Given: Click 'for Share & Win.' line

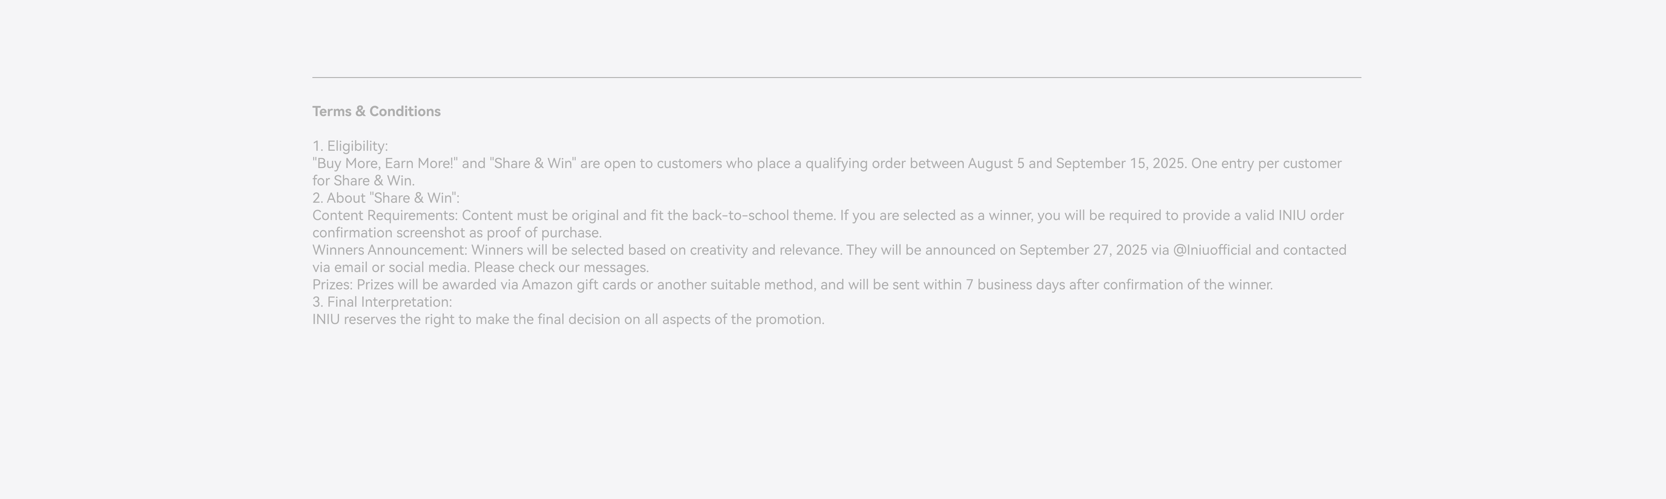Looking at the screenshot, I should coord(364,181).
